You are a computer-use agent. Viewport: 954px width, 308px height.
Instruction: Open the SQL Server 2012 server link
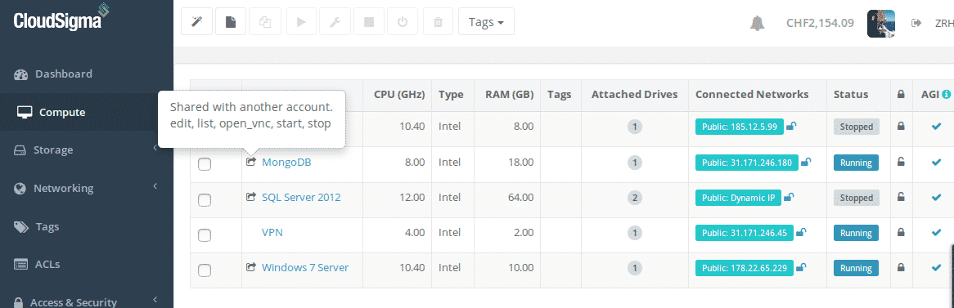point(301,198)
